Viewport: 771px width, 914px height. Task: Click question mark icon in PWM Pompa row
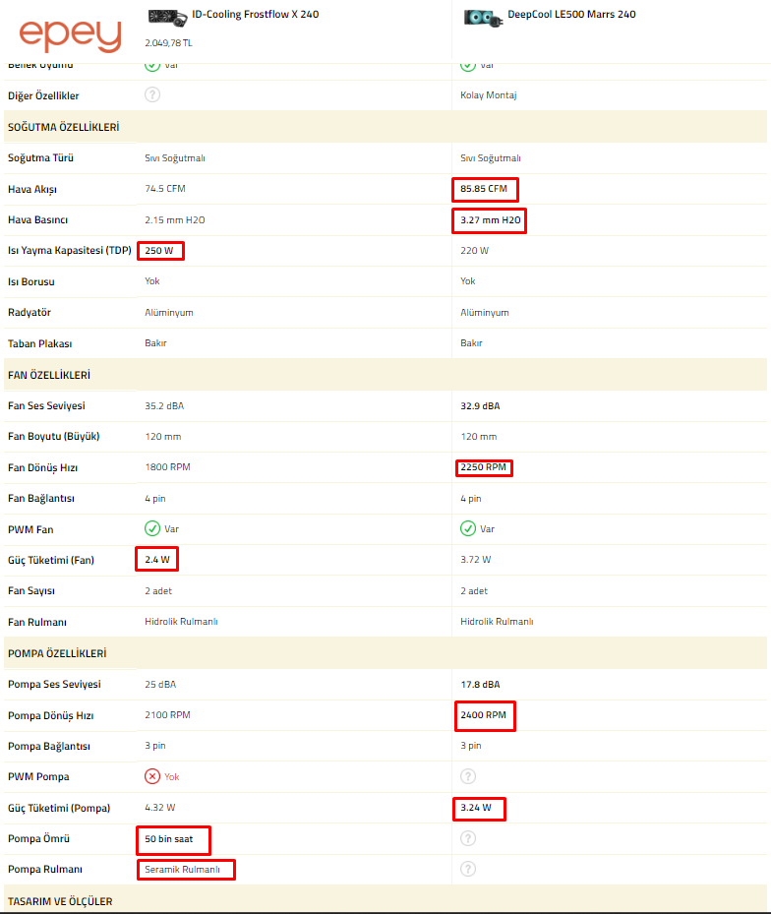point(468,776)
